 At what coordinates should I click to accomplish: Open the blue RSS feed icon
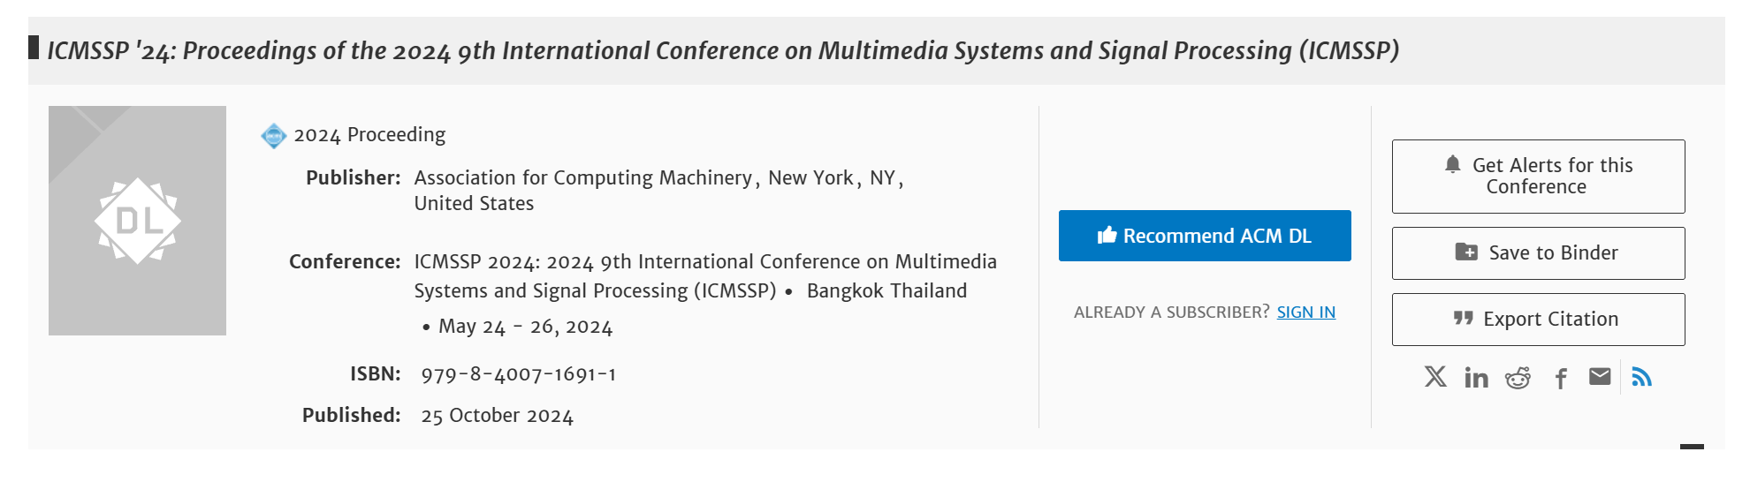[1641, 377]
